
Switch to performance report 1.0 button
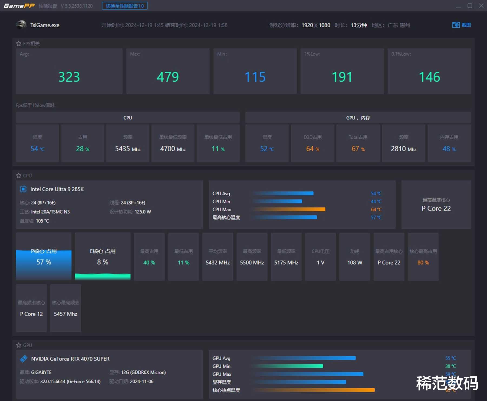[x=124, y=6]
